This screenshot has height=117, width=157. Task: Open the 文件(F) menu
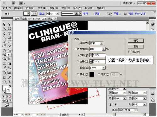pos(7,8)
